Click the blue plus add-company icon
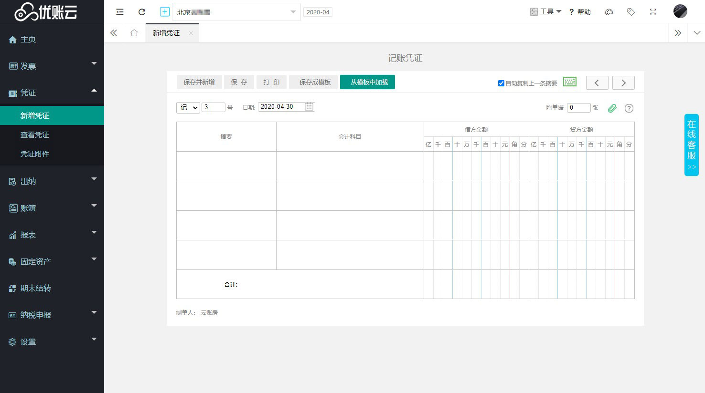The image size is (705, 393). (x=165, y=12)
